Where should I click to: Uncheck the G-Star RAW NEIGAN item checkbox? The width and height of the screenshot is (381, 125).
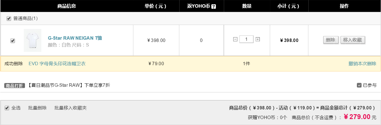[x=12, y=41]
